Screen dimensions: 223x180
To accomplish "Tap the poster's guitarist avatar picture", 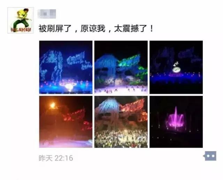I will coord(21,20).
